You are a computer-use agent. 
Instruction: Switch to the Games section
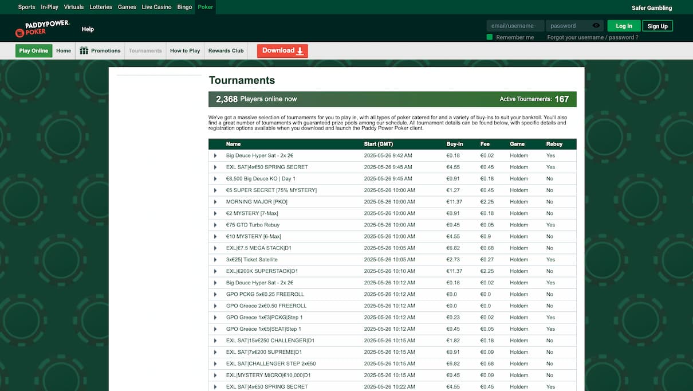point(127,7)
